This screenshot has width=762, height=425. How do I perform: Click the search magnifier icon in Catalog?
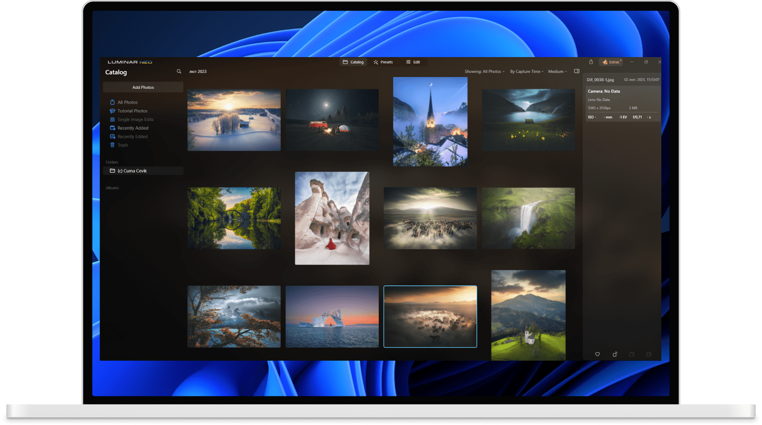[179, 72]
